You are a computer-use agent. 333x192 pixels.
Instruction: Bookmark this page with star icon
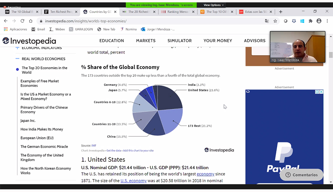point(275,21)
